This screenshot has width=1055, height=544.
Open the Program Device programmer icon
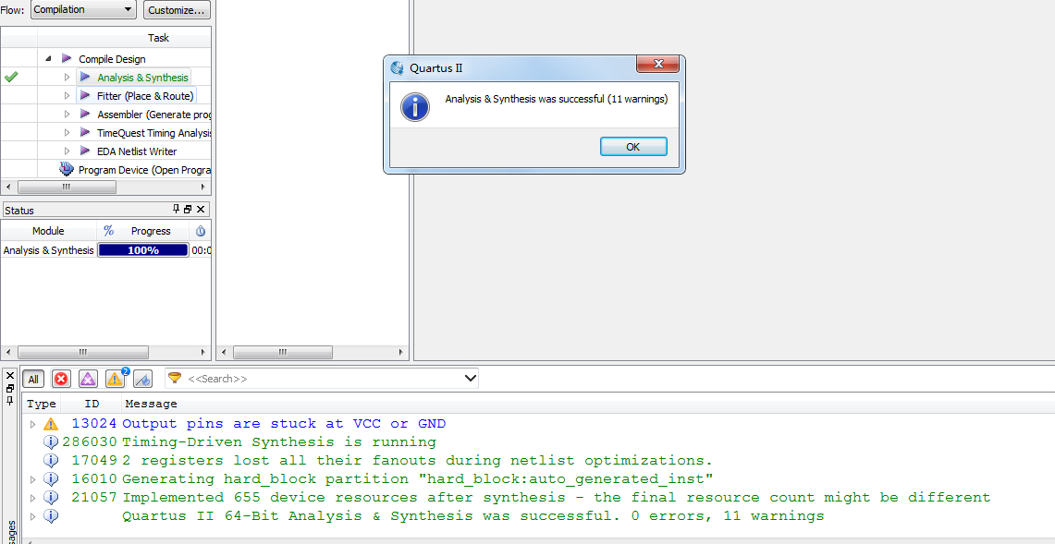click(x=67, y=169)
